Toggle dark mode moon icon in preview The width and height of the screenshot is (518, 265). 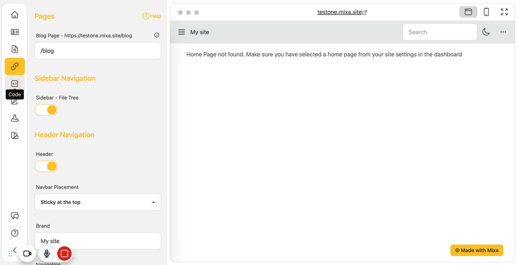tap(486, 32)
